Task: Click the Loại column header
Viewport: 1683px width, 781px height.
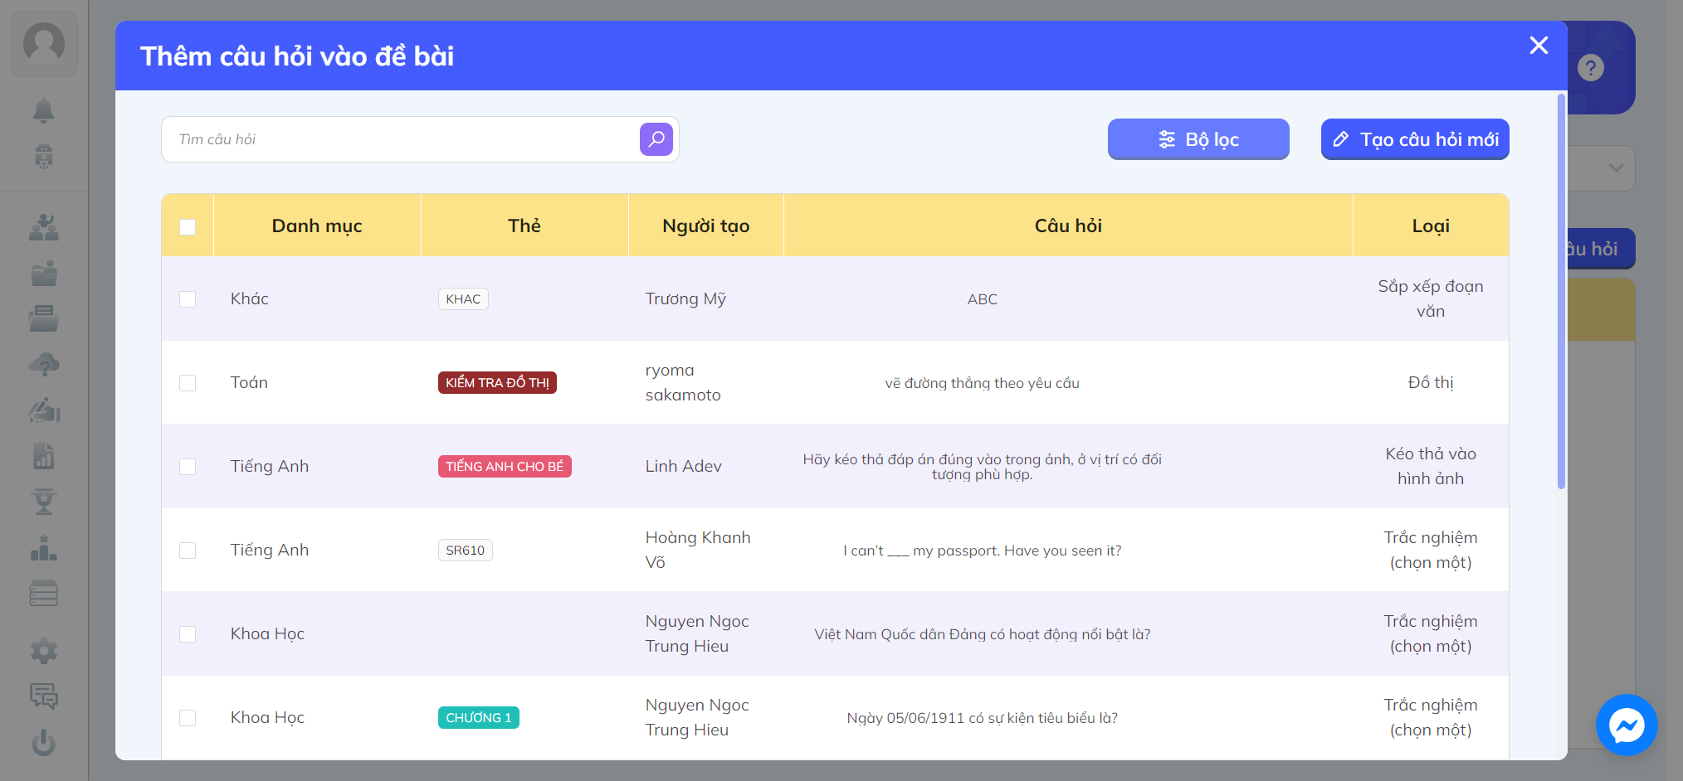Action: [1431, 226]
